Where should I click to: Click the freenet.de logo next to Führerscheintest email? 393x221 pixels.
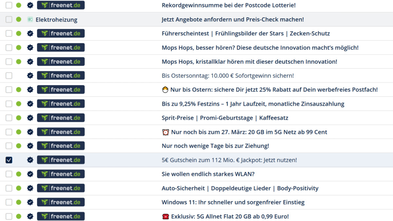(x=61, y=33)
